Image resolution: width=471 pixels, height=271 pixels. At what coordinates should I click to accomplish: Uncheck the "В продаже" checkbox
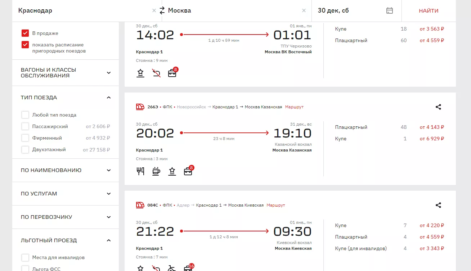click(25, 33)
